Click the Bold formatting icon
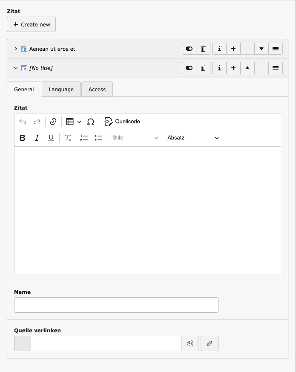 pyautogui.click(x=23, y=138)
